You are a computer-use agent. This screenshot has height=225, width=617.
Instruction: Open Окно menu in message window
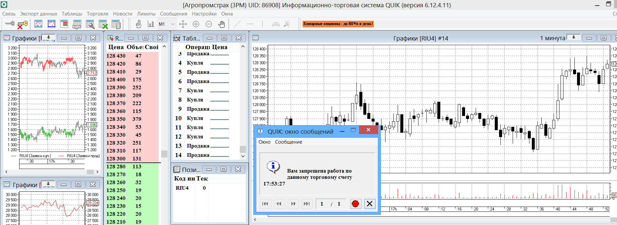pyautogui.click(x=264, y=142)
